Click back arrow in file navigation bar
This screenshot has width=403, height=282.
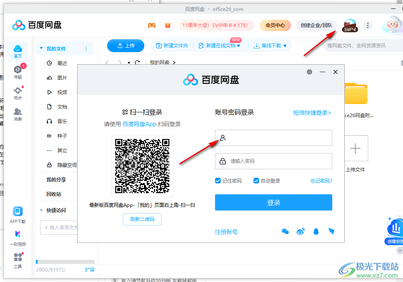pos(108,62)
